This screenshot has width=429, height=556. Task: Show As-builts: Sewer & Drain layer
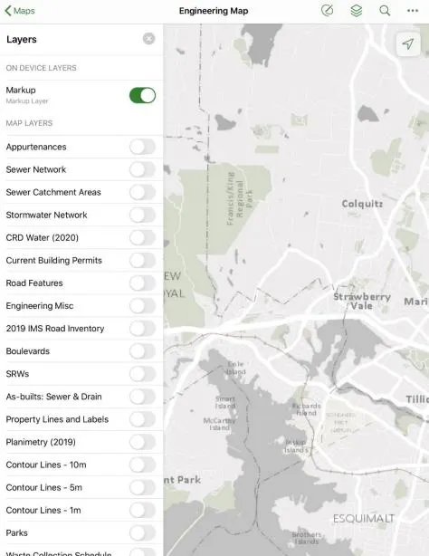(x=142, y=397)
